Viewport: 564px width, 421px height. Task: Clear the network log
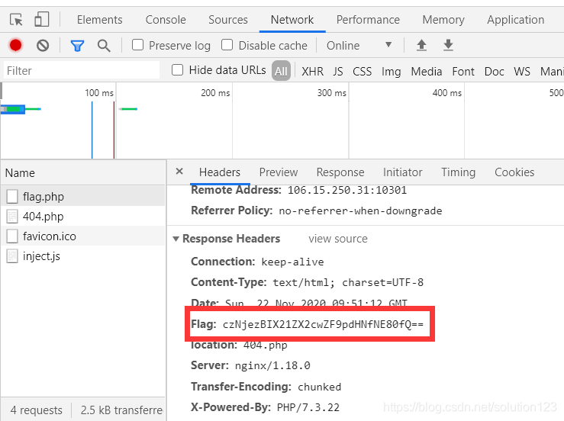(x=43, y=45)
